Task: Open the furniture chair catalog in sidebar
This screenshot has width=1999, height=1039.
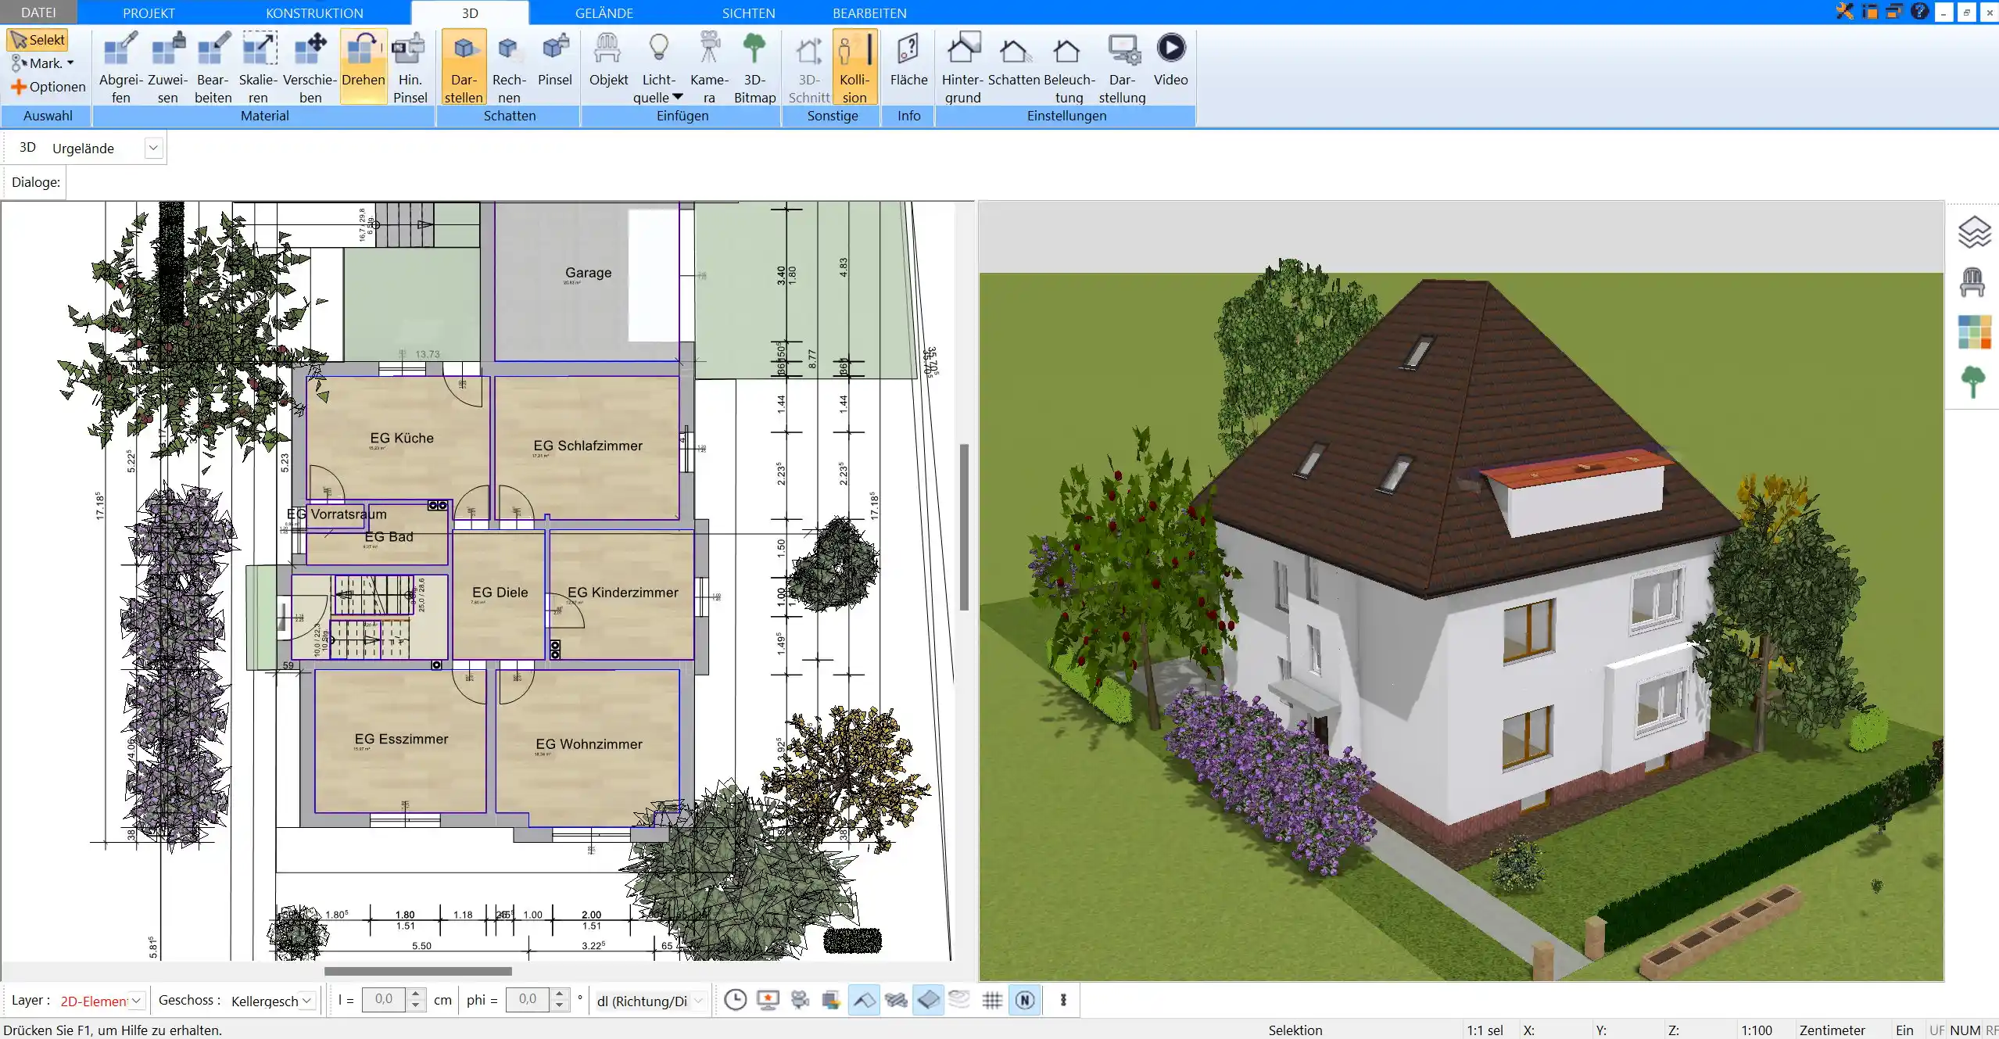Action: [1972, 281]
